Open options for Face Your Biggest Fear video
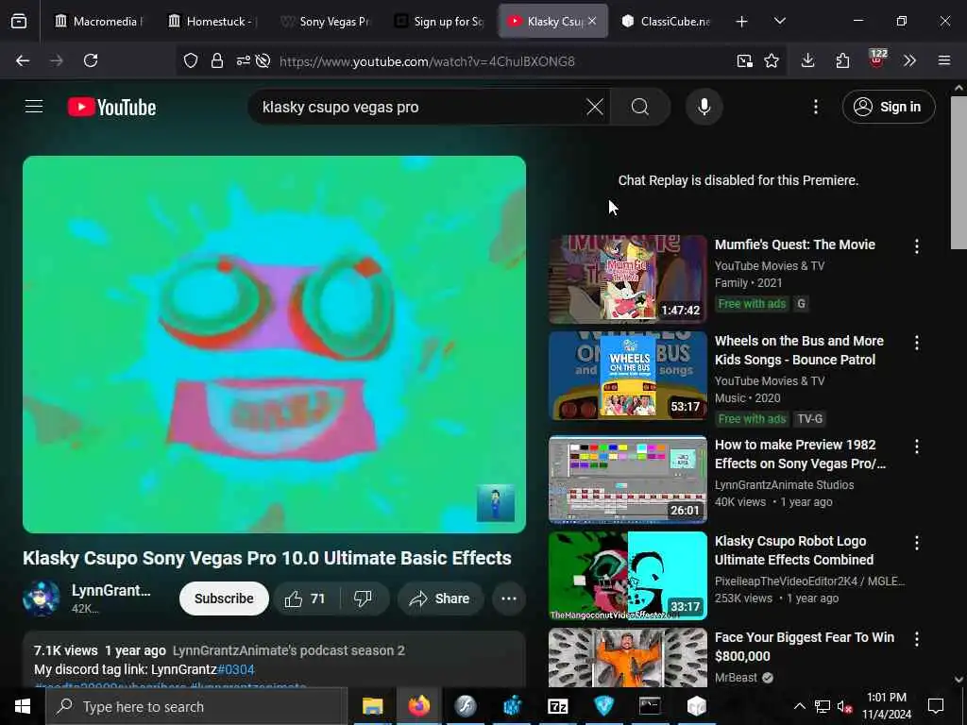The height and width of the screenshot is (725, 967). 916,639
